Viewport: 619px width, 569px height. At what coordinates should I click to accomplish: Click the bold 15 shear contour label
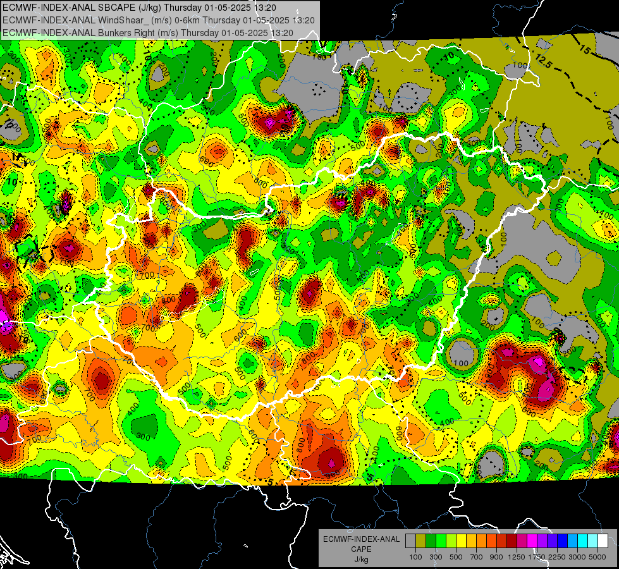[x=585, y=50]
